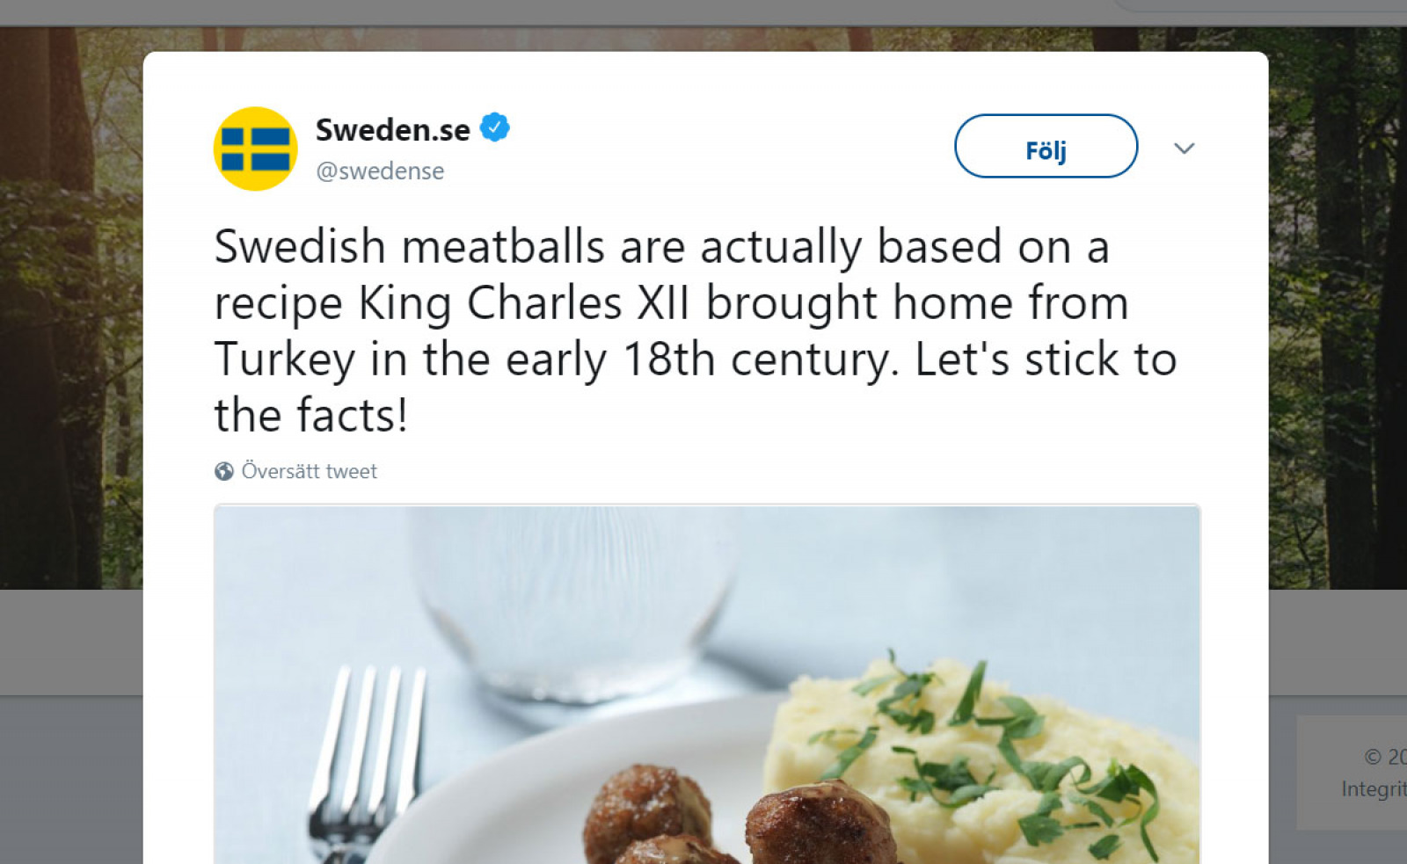
Task: Open the Integrit footer link
Action: [1374, 789]
